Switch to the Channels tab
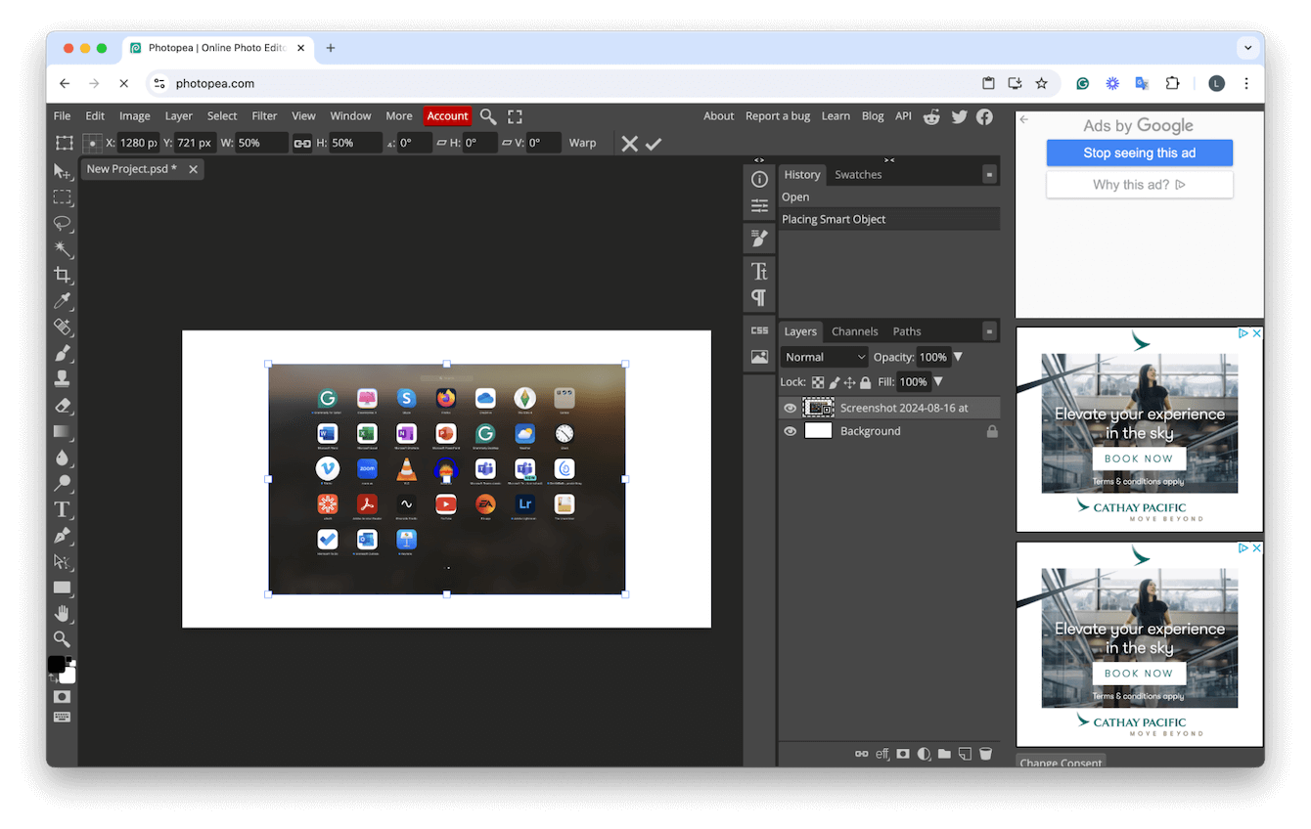 854,331
